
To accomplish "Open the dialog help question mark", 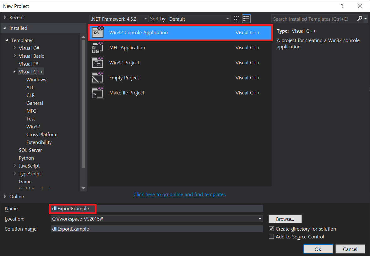I will coord(342,6).
